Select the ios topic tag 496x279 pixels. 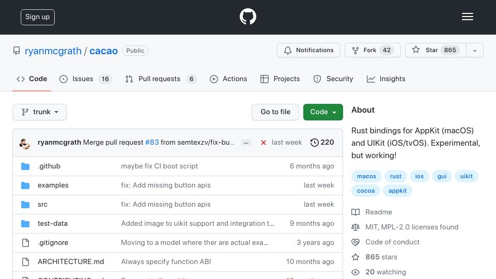(420, 176)
